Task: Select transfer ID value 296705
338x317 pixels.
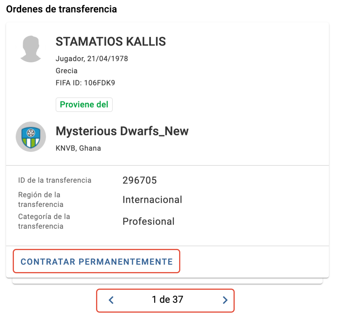Action: [x=140, y=180]
